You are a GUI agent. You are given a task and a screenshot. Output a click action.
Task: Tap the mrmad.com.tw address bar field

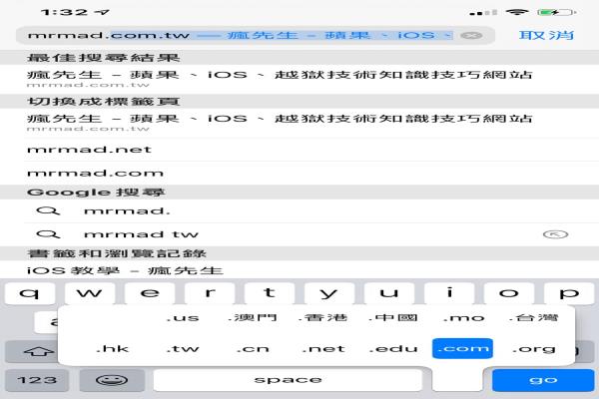click(x=256, y=36)
